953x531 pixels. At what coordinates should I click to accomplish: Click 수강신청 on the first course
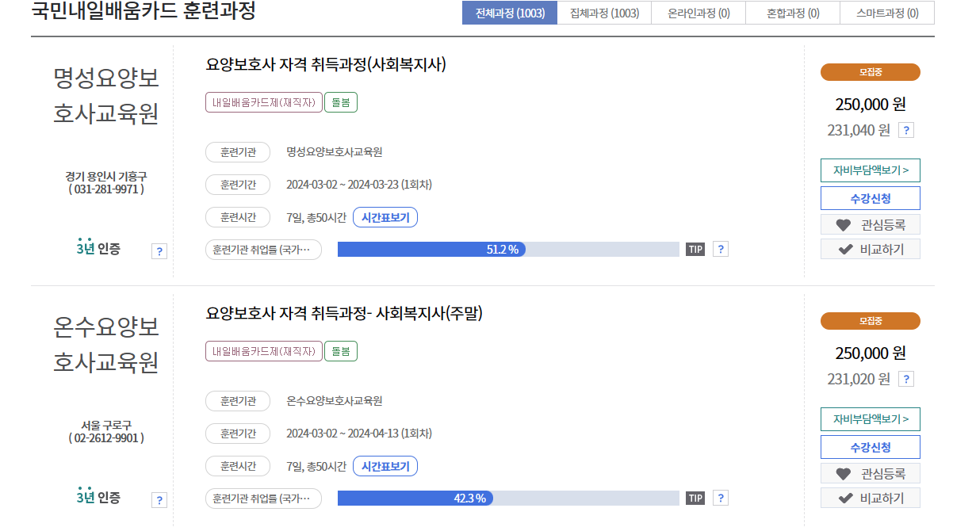pos(870,198)
